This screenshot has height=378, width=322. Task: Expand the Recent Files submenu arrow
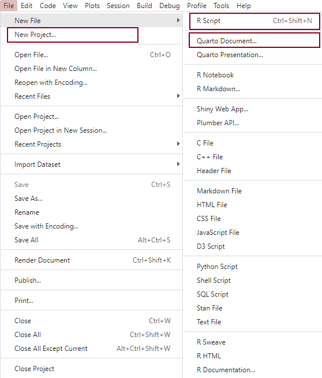[178, 96]
